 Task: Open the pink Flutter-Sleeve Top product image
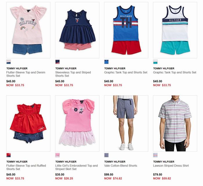point(28,30)
